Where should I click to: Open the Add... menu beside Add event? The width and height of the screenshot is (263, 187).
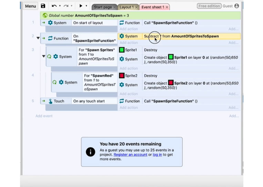pos(234,116)
